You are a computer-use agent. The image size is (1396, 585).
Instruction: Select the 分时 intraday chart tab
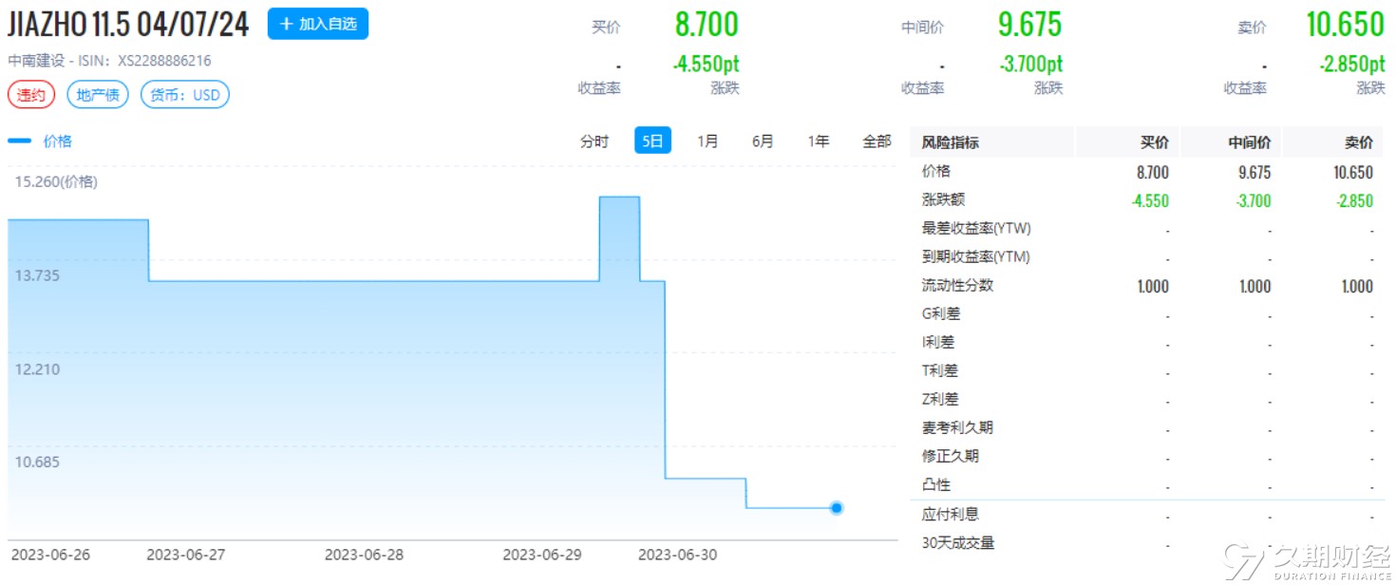(x=594, y=142)
